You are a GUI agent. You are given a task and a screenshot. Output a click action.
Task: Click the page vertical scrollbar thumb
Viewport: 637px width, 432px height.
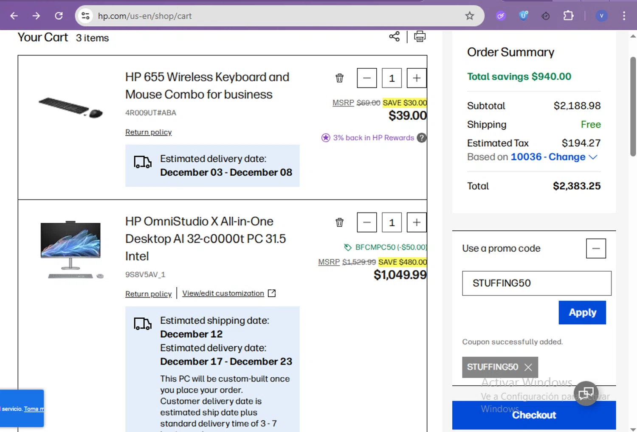(x=633, y=106)
